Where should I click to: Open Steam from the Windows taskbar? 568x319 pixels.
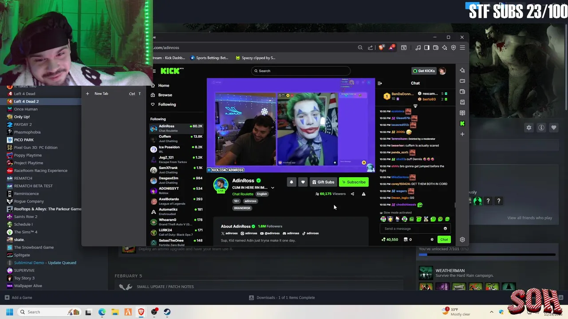point(167,312)
